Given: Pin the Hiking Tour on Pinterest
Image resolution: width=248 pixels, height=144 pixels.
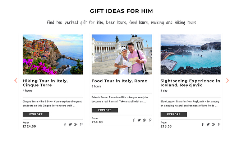Looking at the screenshot, I should (x=81, y=124).
